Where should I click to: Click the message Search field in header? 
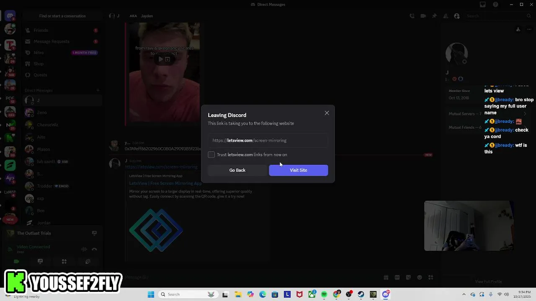click(498, 16)
